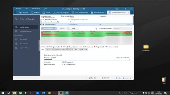Open the Final desktop archive icon
This screenshot has width=170, height=95.
tap(164, 80)
